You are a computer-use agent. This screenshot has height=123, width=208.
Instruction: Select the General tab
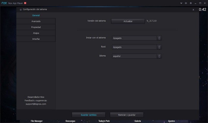(x=36, y=15)
